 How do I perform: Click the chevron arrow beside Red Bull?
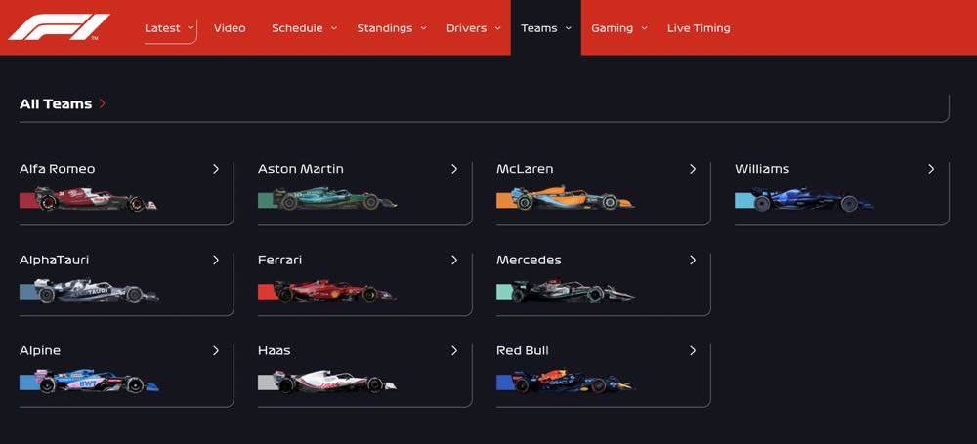tap(693, 351)
